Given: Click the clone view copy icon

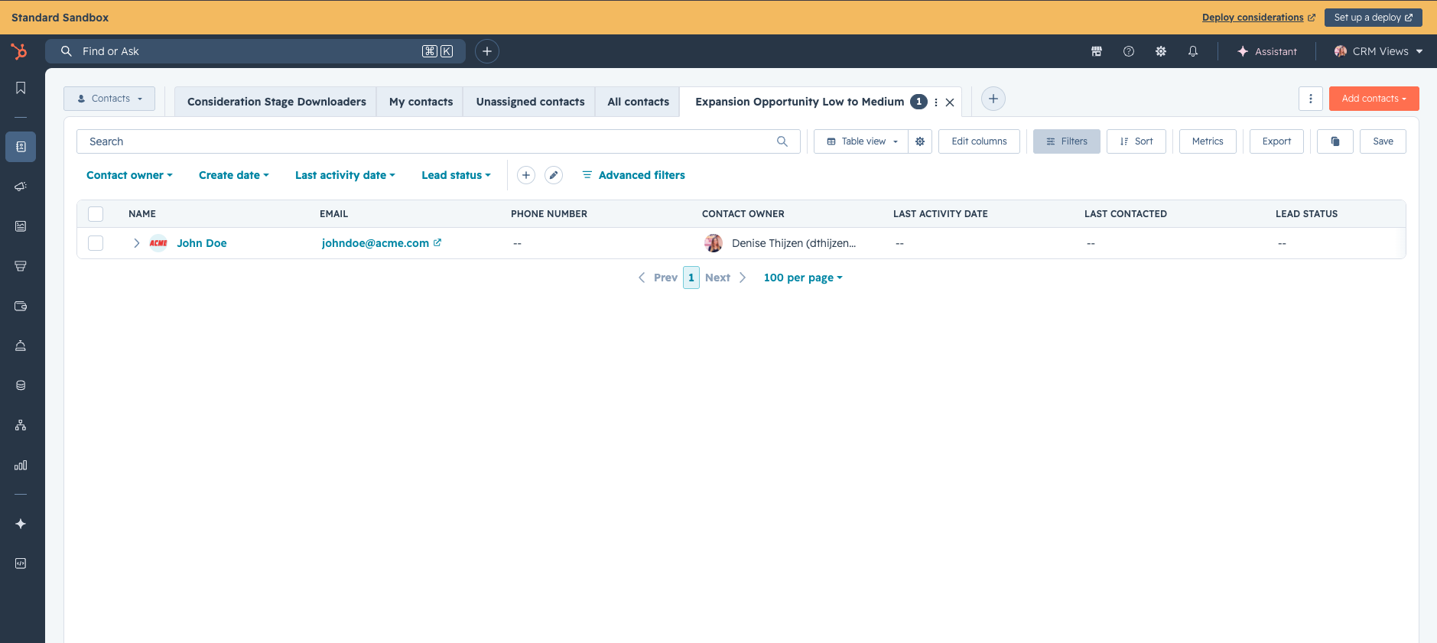Looking at the screenshot, I should point(1335,141).
